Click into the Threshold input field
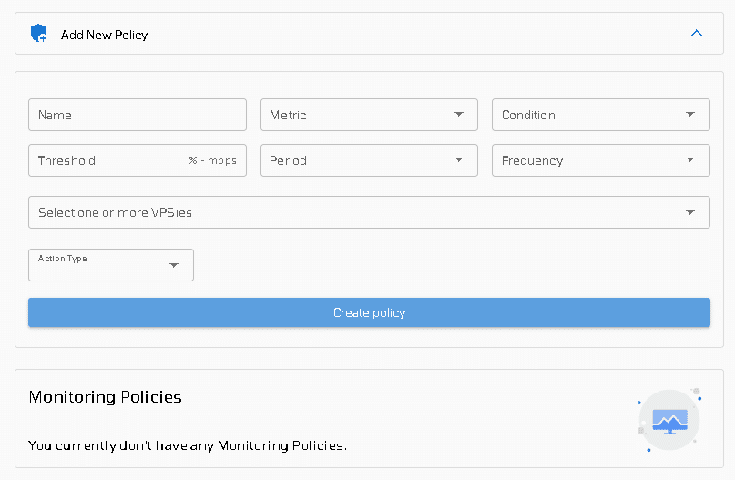Image resolution: width=735 pixels, height=480 pixels. point(138,160)
